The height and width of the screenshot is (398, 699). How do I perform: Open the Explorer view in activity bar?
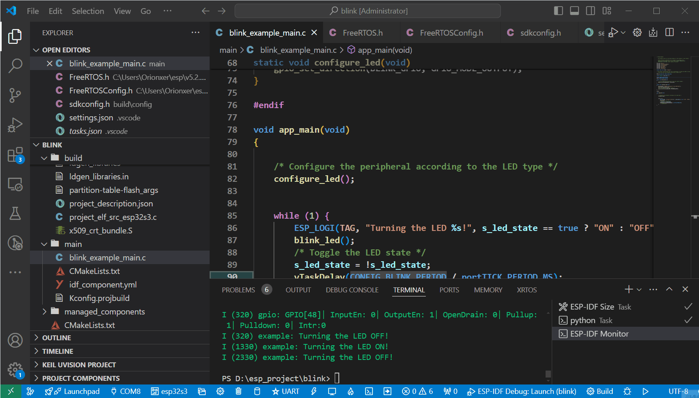15,36
